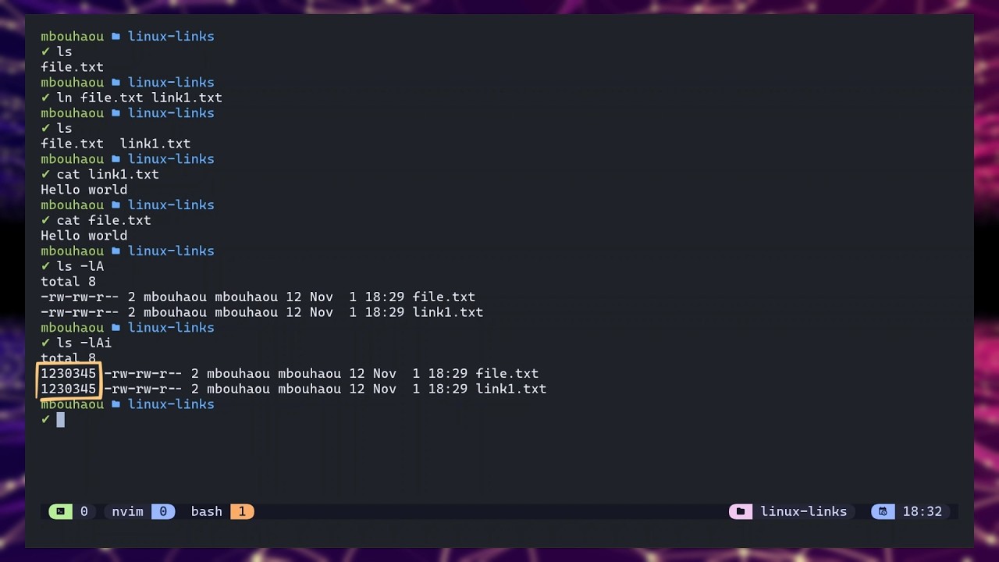Click the green checkmark before 'ls -lAi' command
The width and height of the screenshot is (999, 562).
click(45, 343)
